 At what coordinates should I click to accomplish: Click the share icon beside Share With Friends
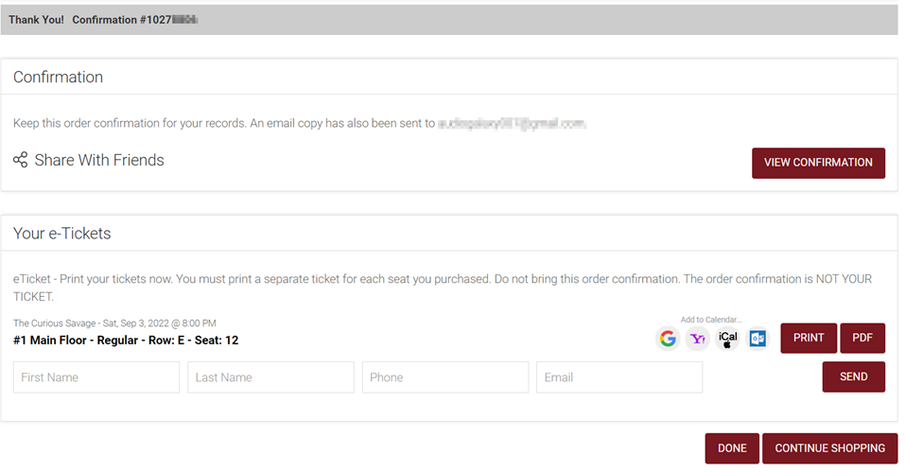[20, 160]
